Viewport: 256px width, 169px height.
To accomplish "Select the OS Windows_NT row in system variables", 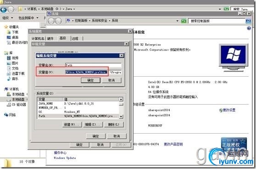I will coord(78,112).
